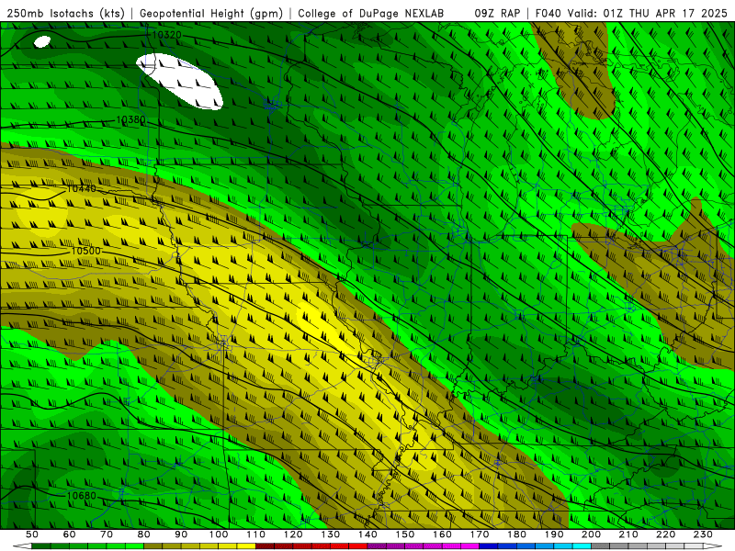Click the 70 value on the color scale

(x=107, y=534)
